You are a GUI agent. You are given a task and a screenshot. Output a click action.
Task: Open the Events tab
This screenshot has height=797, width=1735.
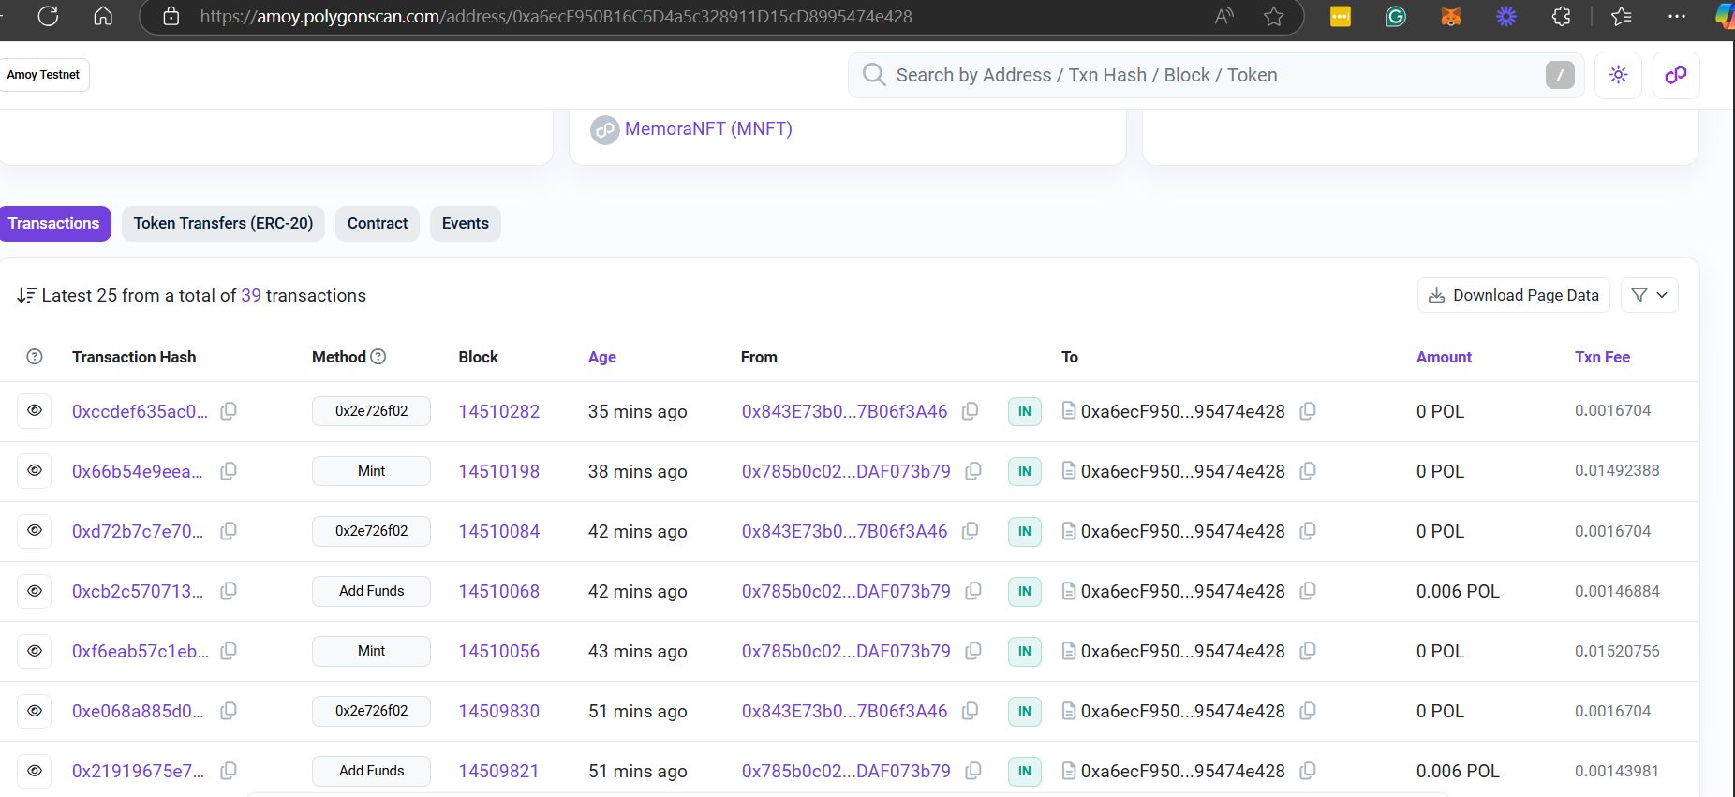pos(466,223)
